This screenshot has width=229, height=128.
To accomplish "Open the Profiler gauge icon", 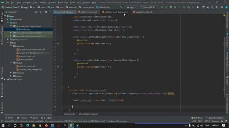I will (x=184, y=7).
